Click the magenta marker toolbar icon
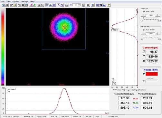The height and width of the screenshot is (118, 162). (31, 5)
